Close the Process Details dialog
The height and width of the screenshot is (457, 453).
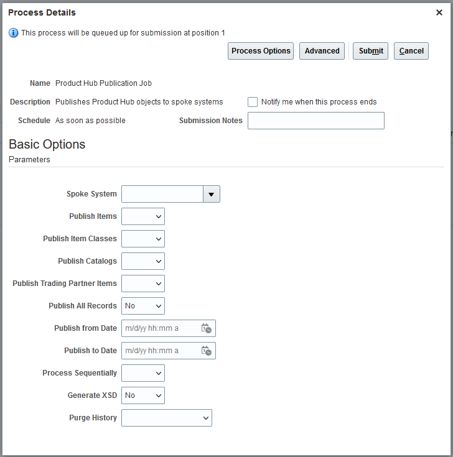click(x=439, y=12)
